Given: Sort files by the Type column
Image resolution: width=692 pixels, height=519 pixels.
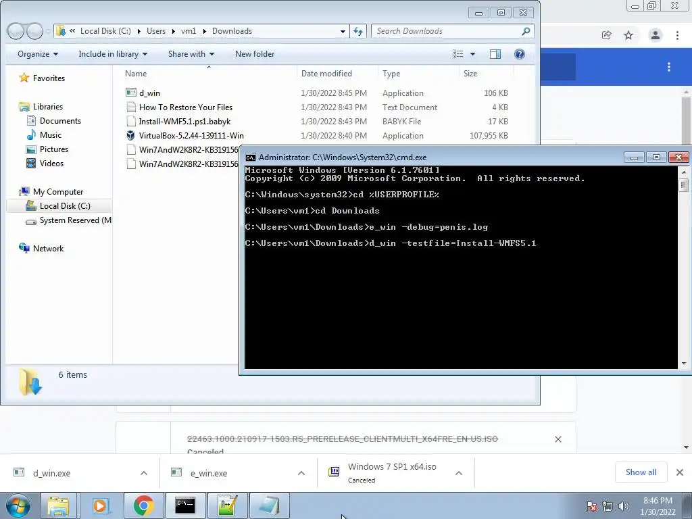Looking at the screenshot, I should [391, 73].
